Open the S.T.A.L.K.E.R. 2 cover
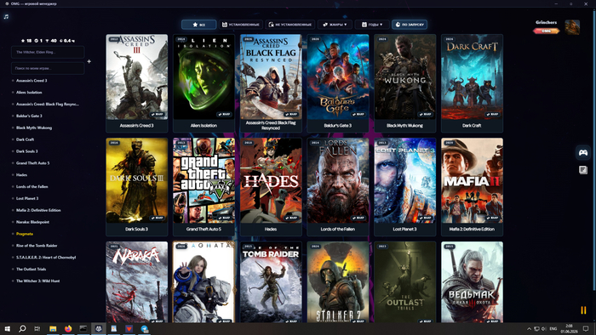 tap(338, 282)
